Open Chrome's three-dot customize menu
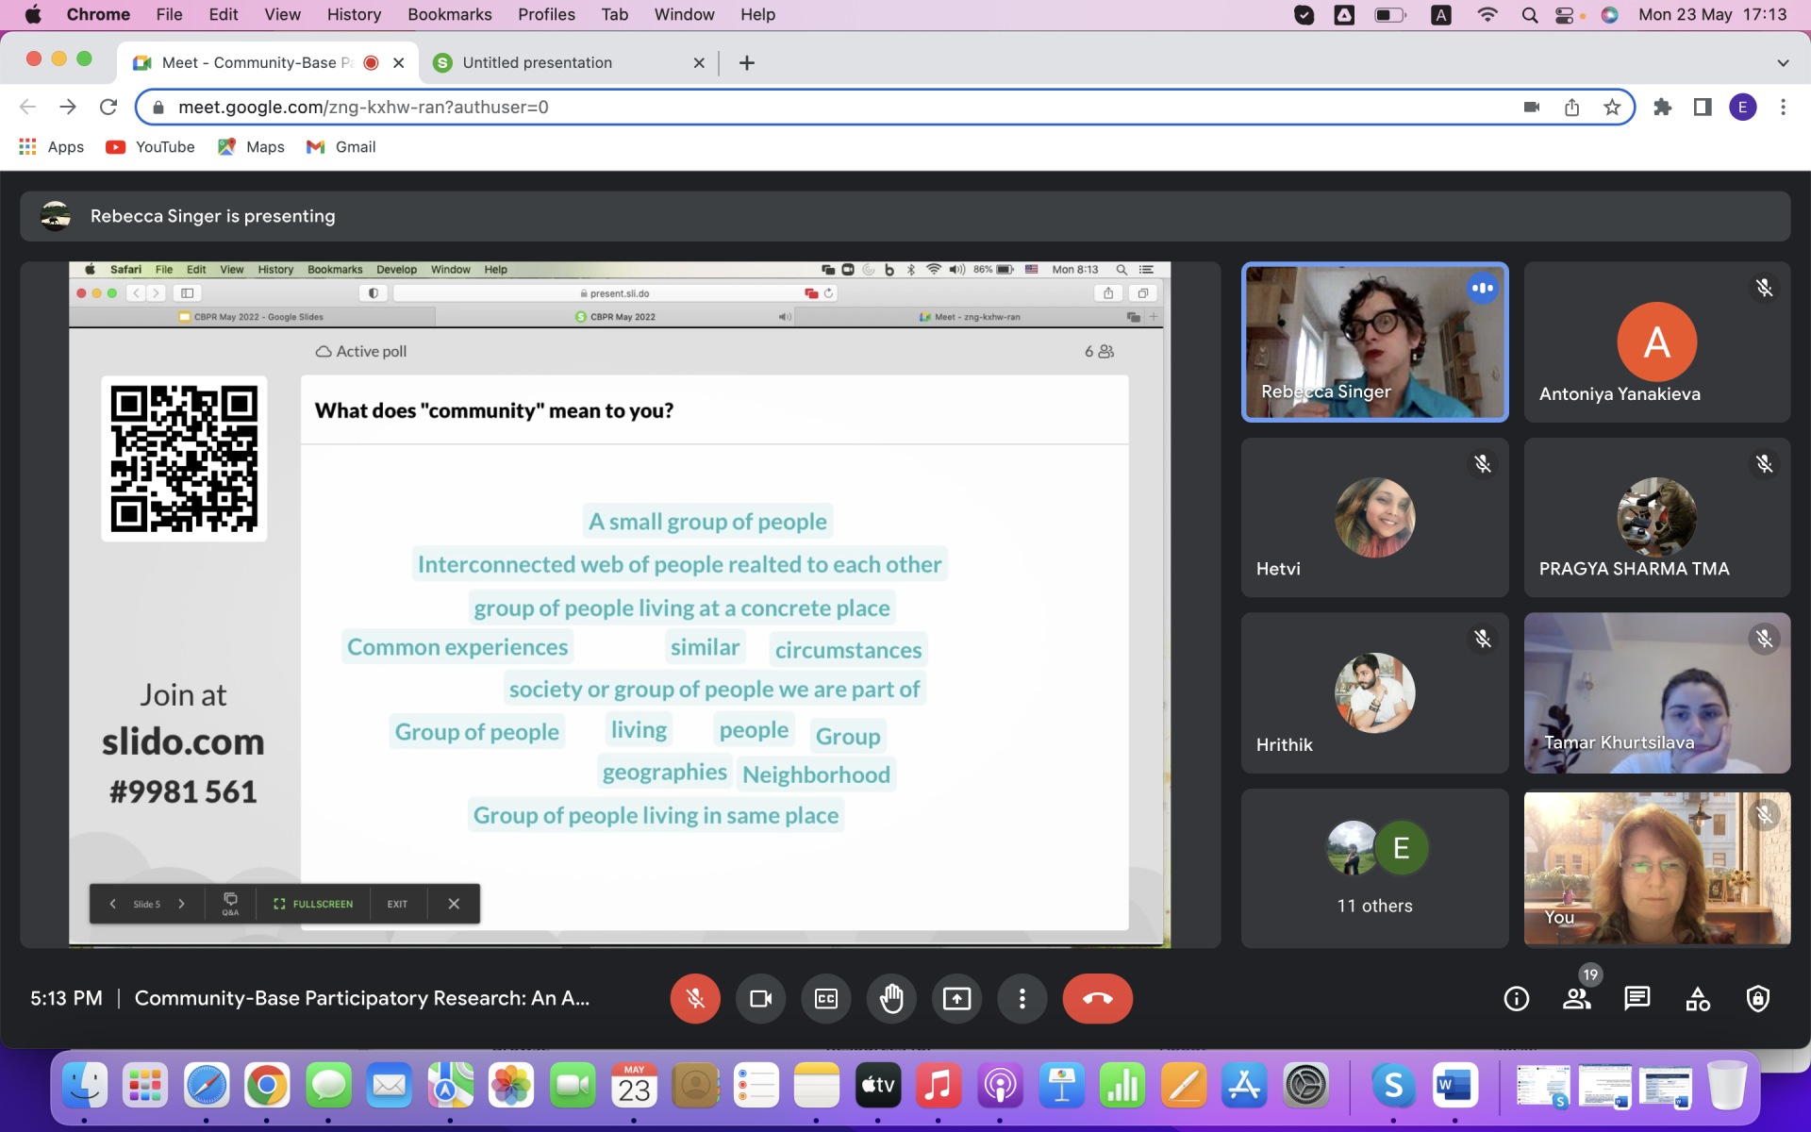The height and width of the screenshot is (1132, 1811). point(1783,108)
